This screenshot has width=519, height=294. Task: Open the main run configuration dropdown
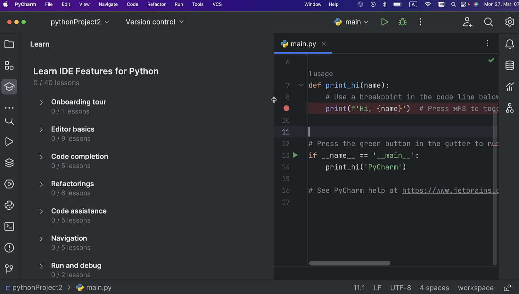tap(352, 22)
